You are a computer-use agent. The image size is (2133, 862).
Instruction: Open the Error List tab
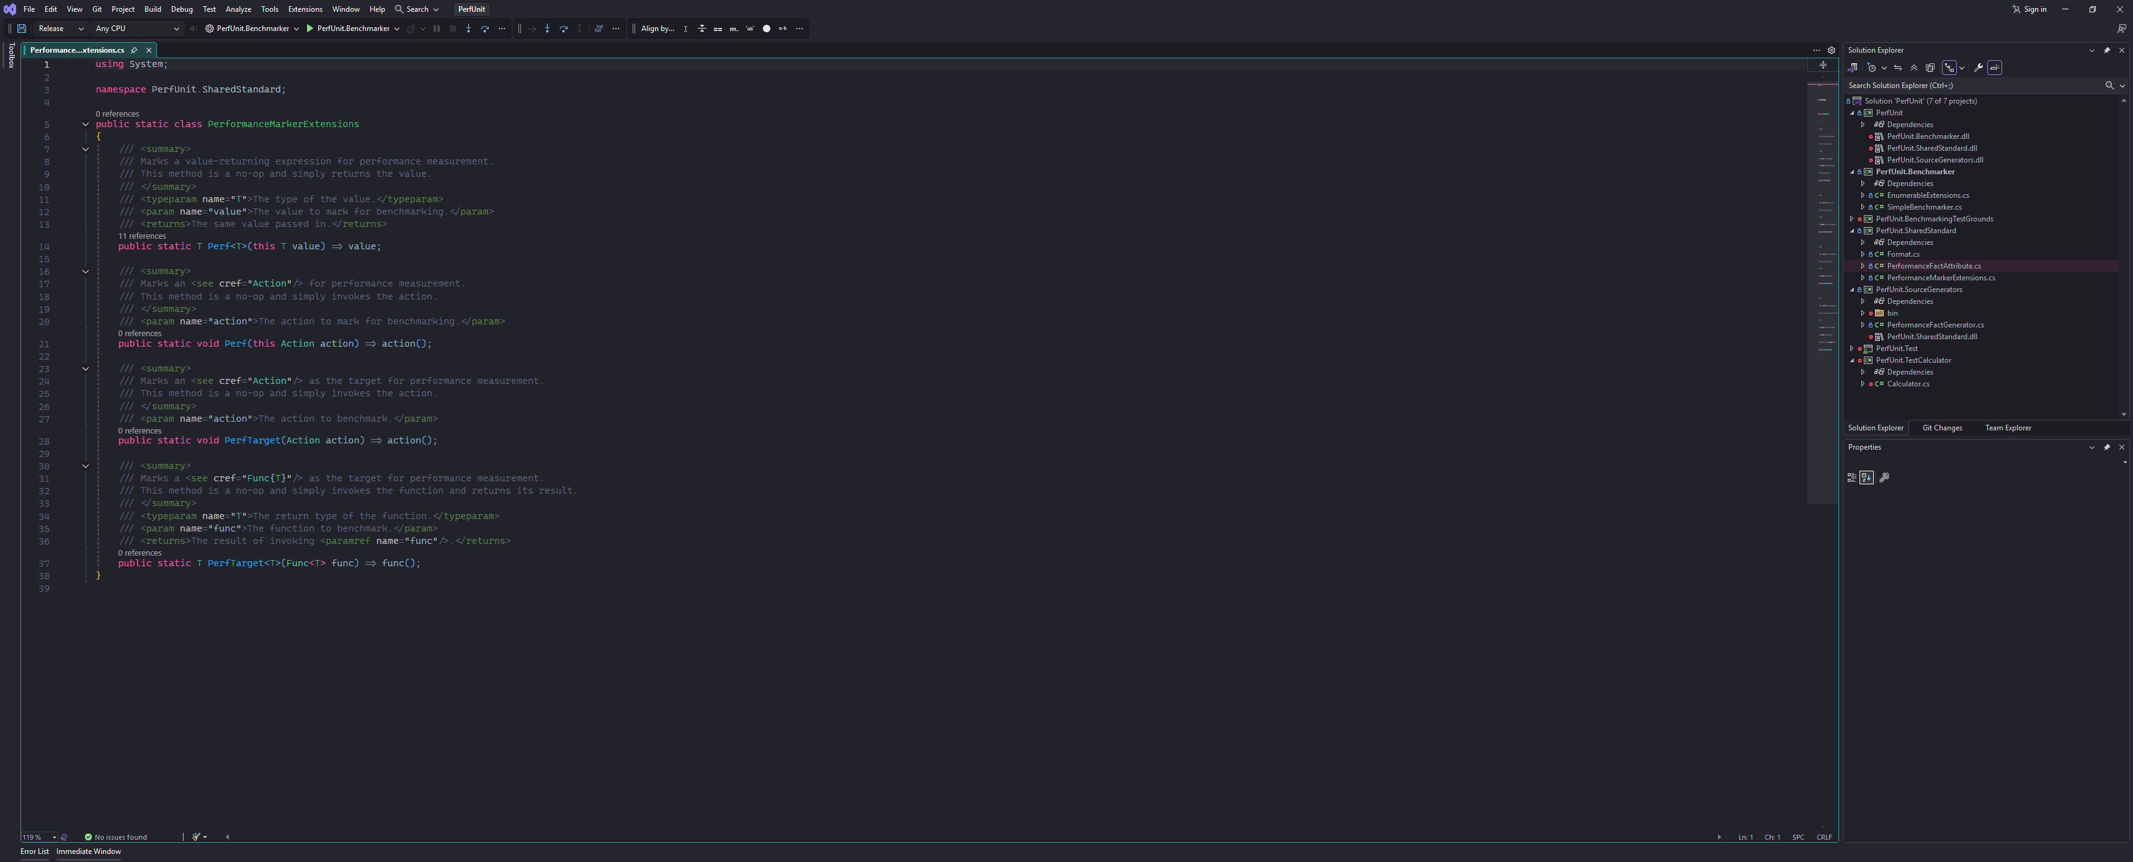(35, 851)
